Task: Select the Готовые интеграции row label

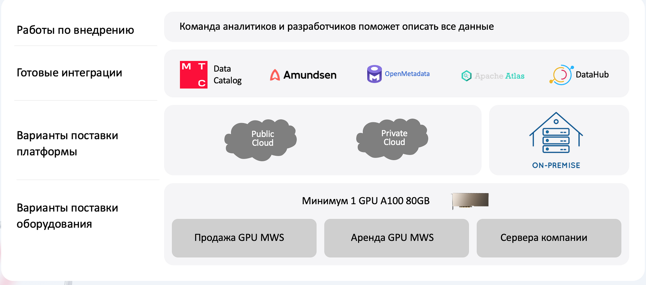Action: click(69, 73)
